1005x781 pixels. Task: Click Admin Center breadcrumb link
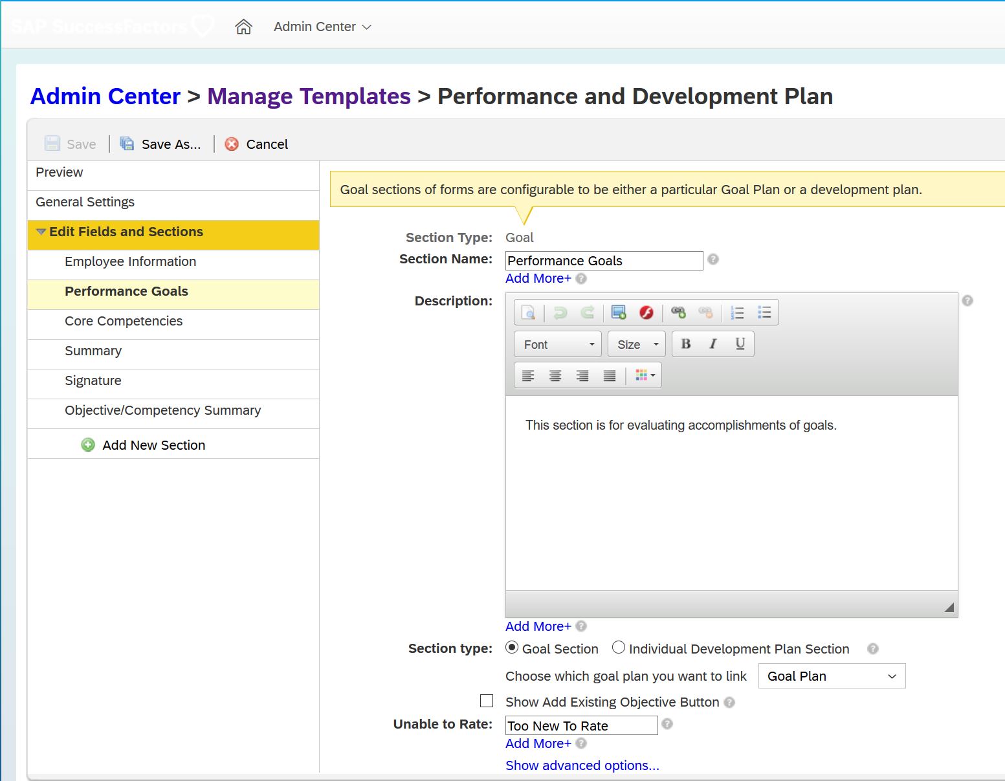[105, 96]
